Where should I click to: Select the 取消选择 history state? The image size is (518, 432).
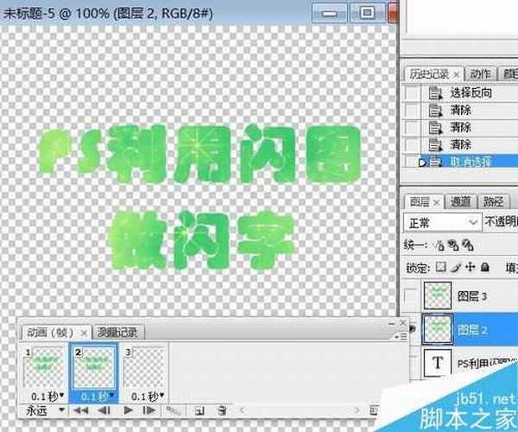point(473,162)
